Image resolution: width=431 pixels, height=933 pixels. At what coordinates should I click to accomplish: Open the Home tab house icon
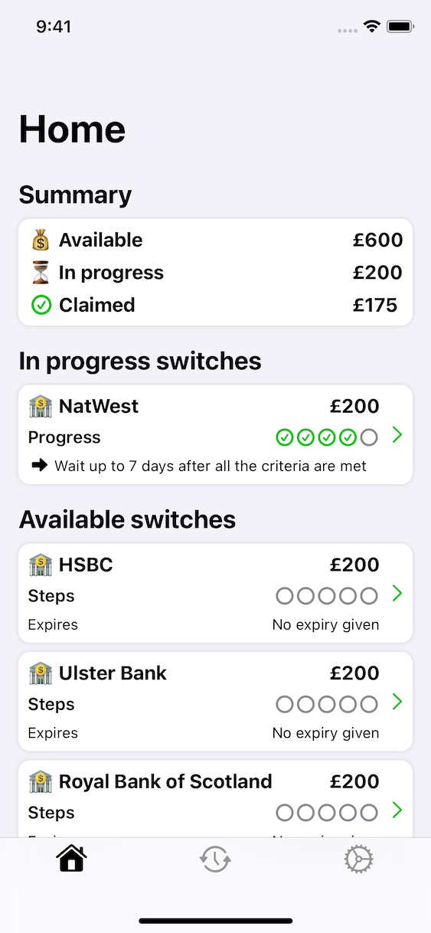tap(72, 859)
